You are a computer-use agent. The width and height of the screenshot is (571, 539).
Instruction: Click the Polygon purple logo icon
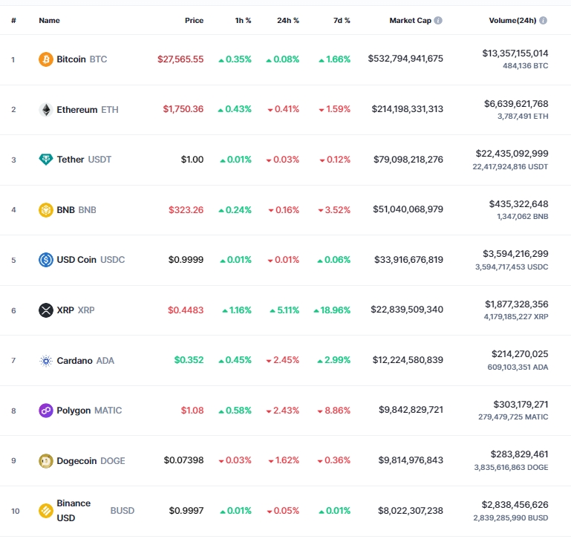pos(46,411)
